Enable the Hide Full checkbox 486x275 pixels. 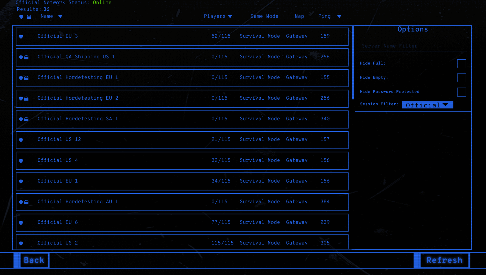462,64
